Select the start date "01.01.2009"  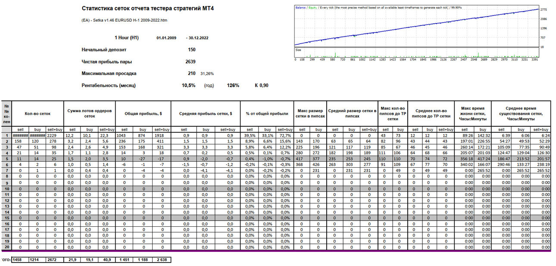(166, 38)
